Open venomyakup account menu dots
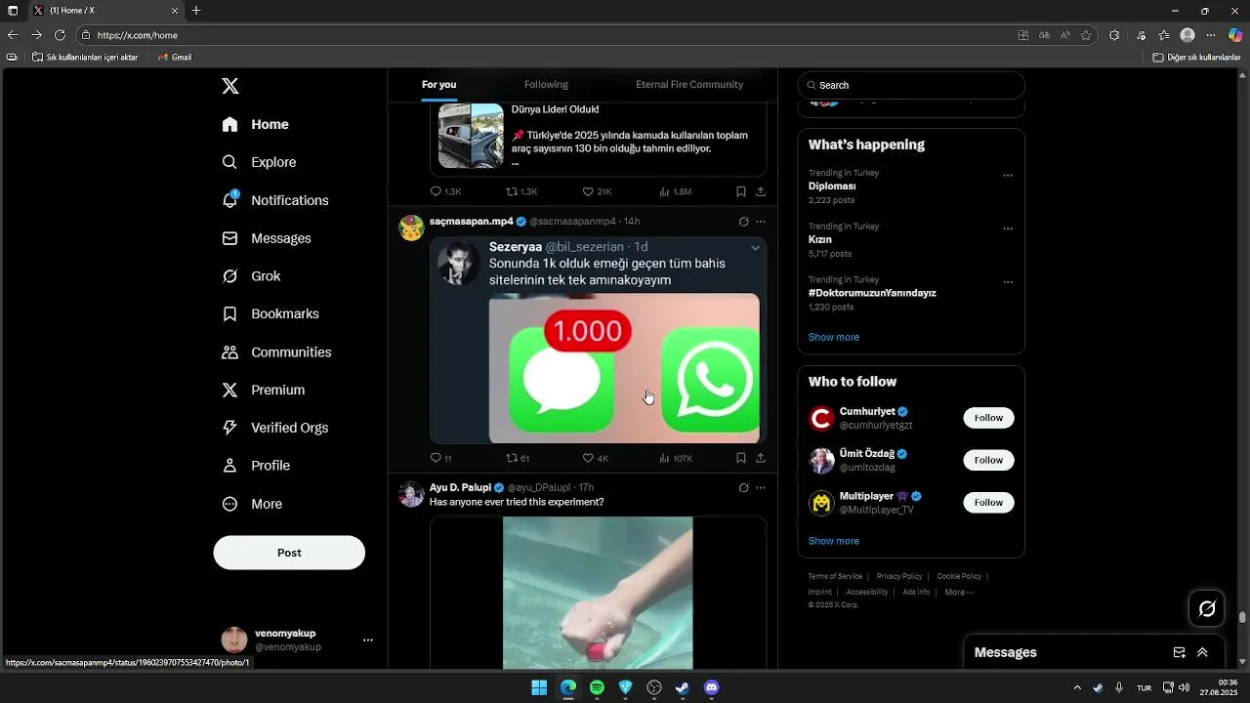 click(368, 641)
